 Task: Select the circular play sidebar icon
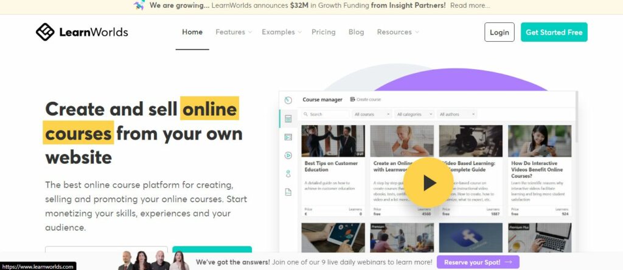point(288,155)
